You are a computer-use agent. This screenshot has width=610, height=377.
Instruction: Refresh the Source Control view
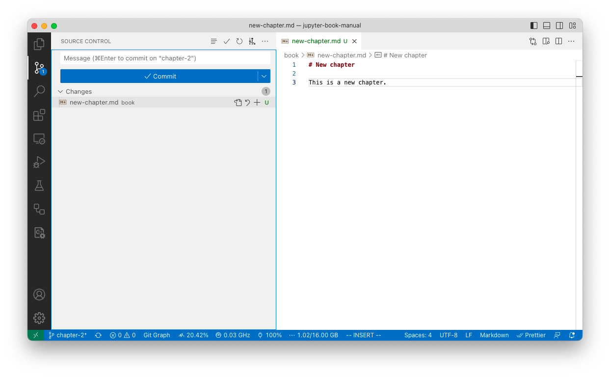[x=239, y=41]
